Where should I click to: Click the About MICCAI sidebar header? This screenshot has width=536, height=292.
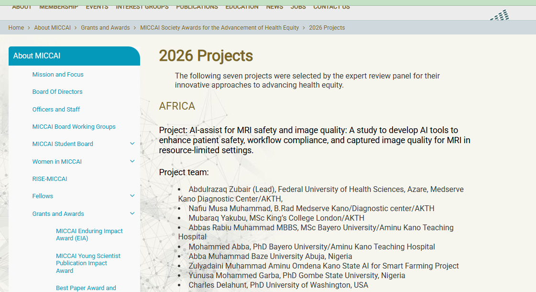click(74, 56)
